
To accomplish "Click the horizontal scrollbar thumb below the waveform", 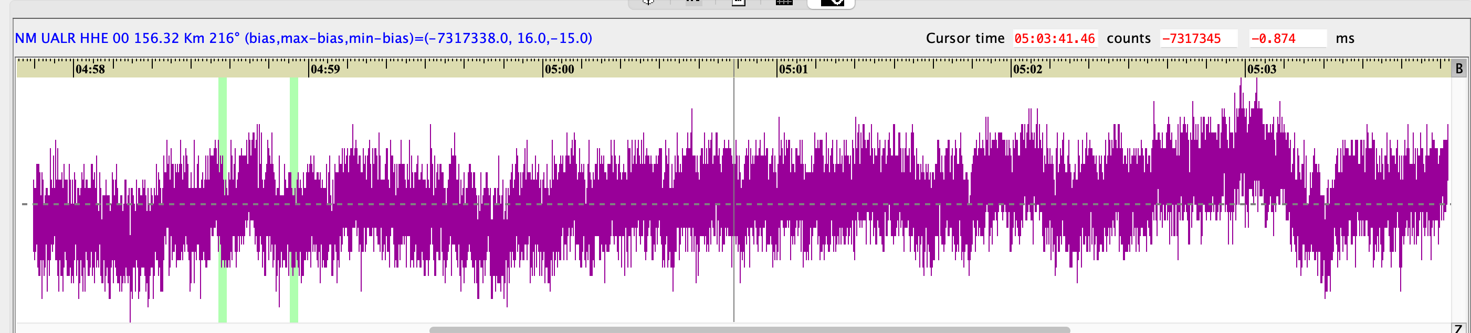I will coord(749,329).
